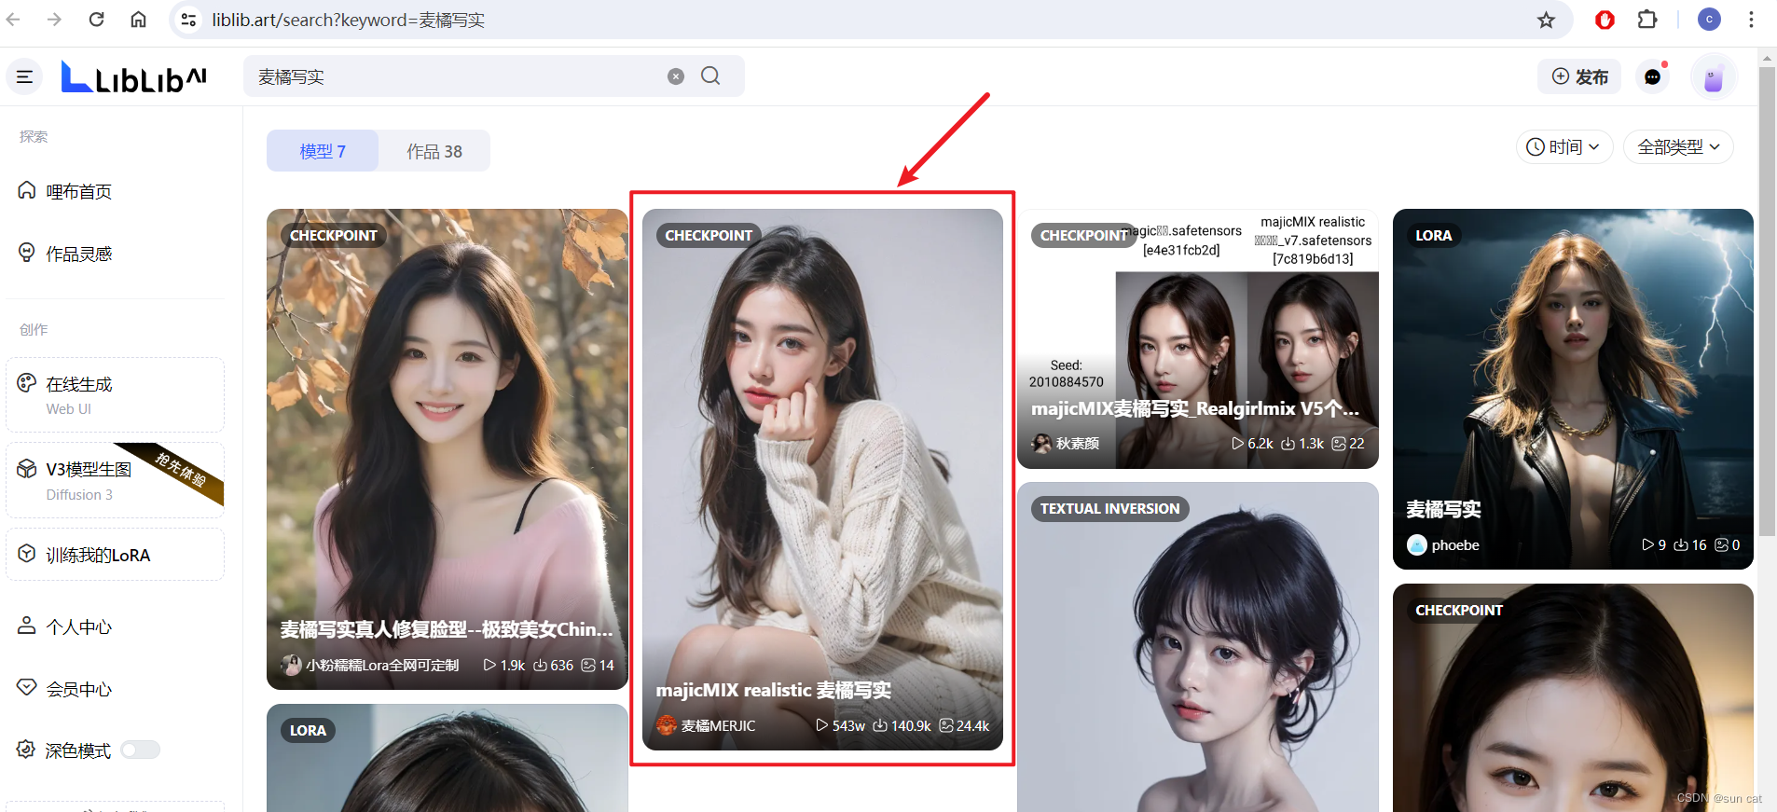1777x812 pixels.
Task: Open the majicMIX realistic 麦橘写实 model card
Action: [822, 479]
